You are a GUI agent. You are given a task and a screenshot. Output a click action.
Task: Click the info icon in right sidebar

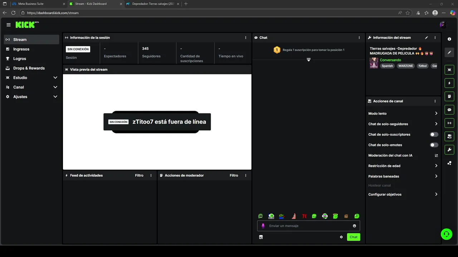coord(449,39)
